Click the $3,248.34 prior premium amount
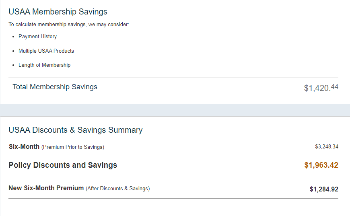This screenshot has height=216, width=350. 326,147
